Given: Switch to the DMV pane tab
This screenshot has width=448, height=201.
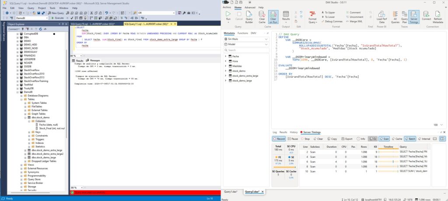Looking at the screenshot, I should pos(253,33).
